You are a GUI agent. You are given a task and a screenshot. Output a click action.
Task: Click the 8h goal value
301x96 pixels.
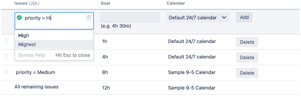click(x=105, y=73)
